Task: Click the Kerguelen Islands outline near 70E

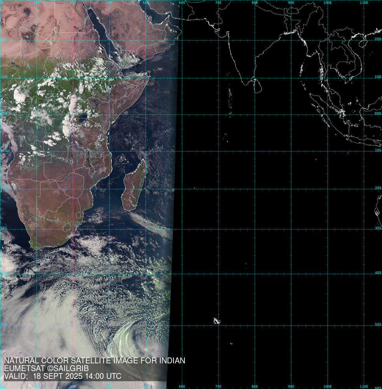Action: (217, 321)
